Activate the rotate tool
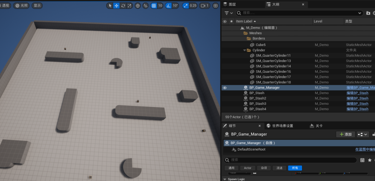The height and width of the screenshot is (181, 375). [123, 6]
